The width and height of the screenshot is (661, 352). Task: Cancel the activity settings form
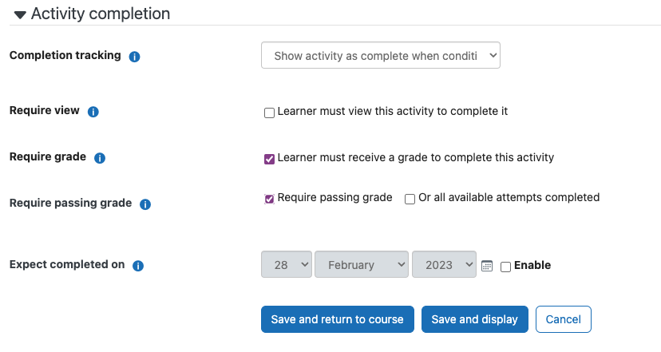pyautogui.click(x=563, y=319)
